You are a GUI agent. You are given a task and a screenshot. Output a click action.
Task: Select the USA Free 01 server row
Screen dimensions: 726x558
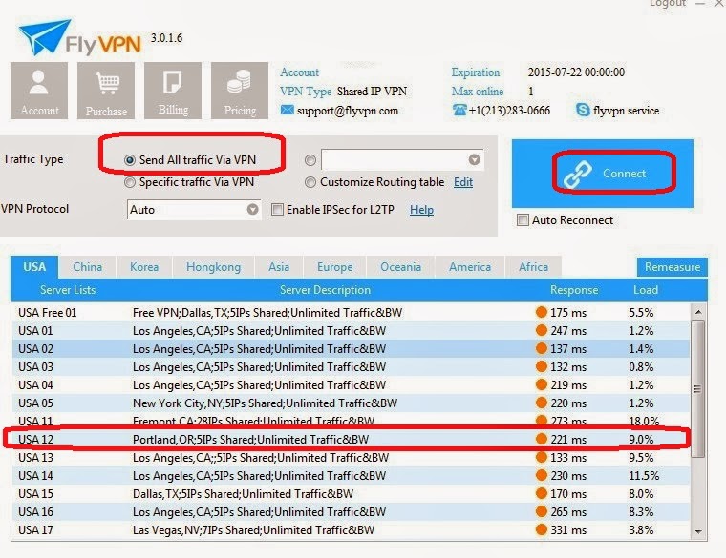[351, 312]
